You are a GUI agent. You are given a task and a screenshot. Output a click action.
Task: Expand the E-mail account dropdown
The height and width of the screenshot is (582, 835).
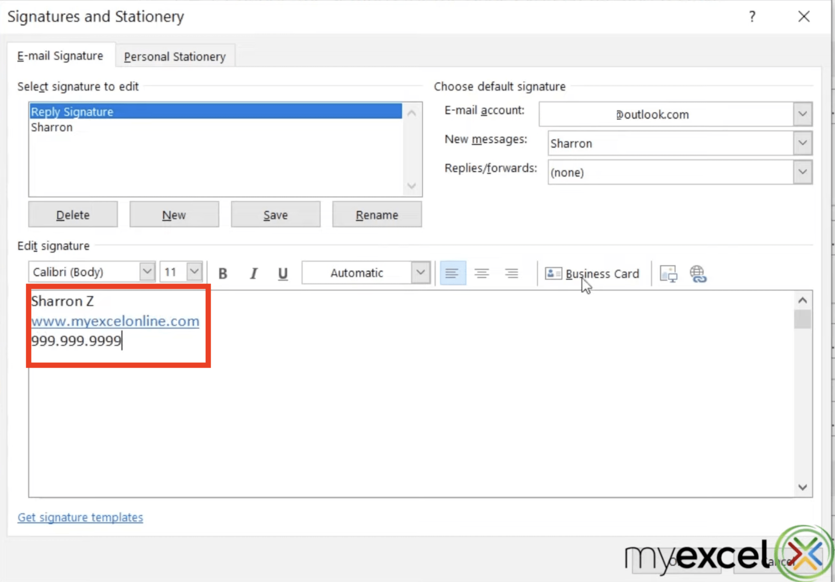803,114
